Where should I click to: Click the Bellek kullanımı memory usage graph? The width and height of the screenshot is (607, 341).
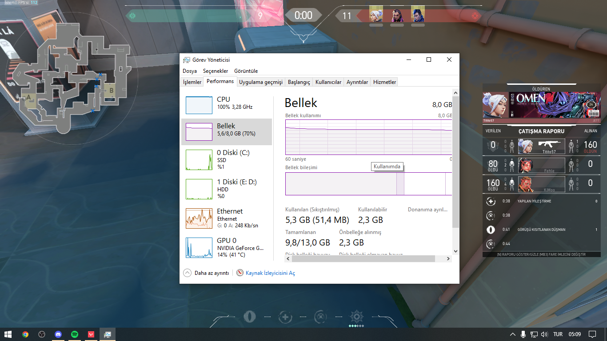tap(368, 137)
